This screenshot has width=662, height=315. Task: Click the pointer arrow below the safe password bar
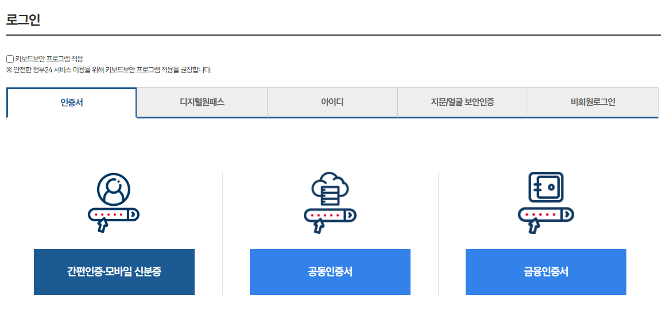point(533,226)
